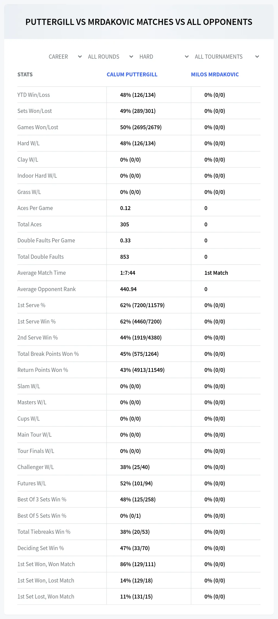The image size is (278, 619).
Task: Click the chevron next to ALL ROUNDS
Action: [x=131, y=57]
